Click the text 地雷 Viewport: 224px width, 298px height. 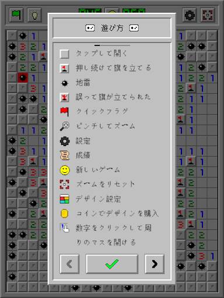click(83, 83)
